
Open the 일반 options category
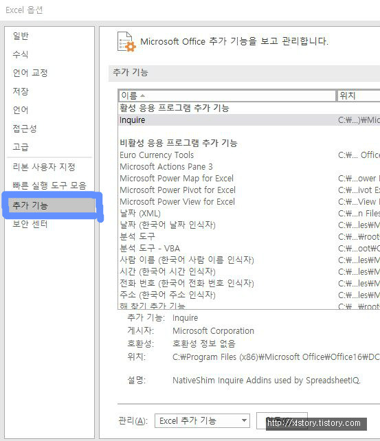click(x=21, y=36)
